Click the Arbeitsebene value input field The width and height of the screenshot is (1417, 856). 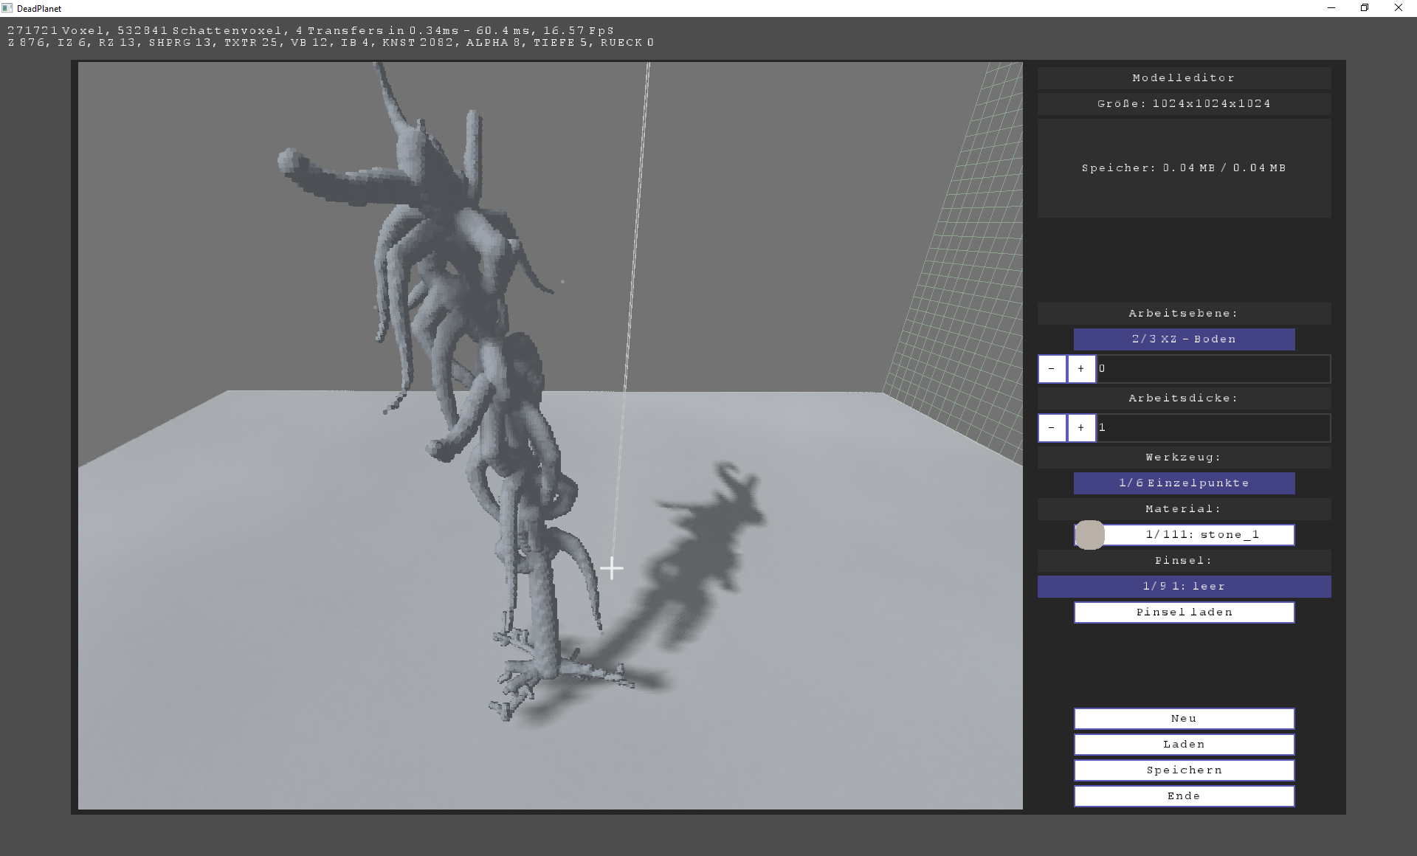pos(1214,369)
